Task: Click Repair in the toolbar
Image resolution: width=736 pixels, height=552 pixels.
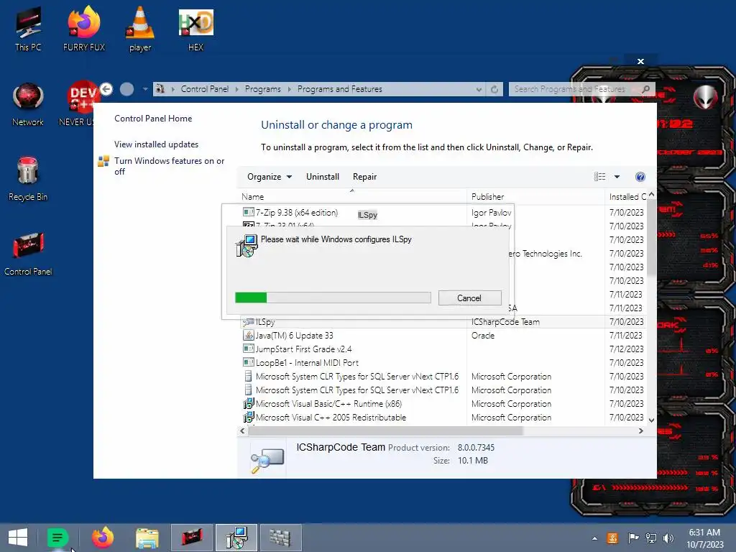Action: (x=364, y=177)
